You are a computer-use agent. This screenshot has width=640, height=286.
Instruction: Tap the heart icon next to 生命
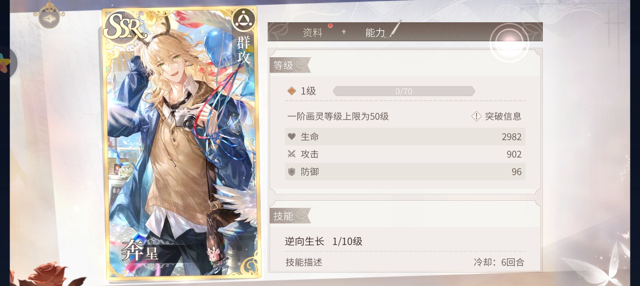(x=291, y=136)
